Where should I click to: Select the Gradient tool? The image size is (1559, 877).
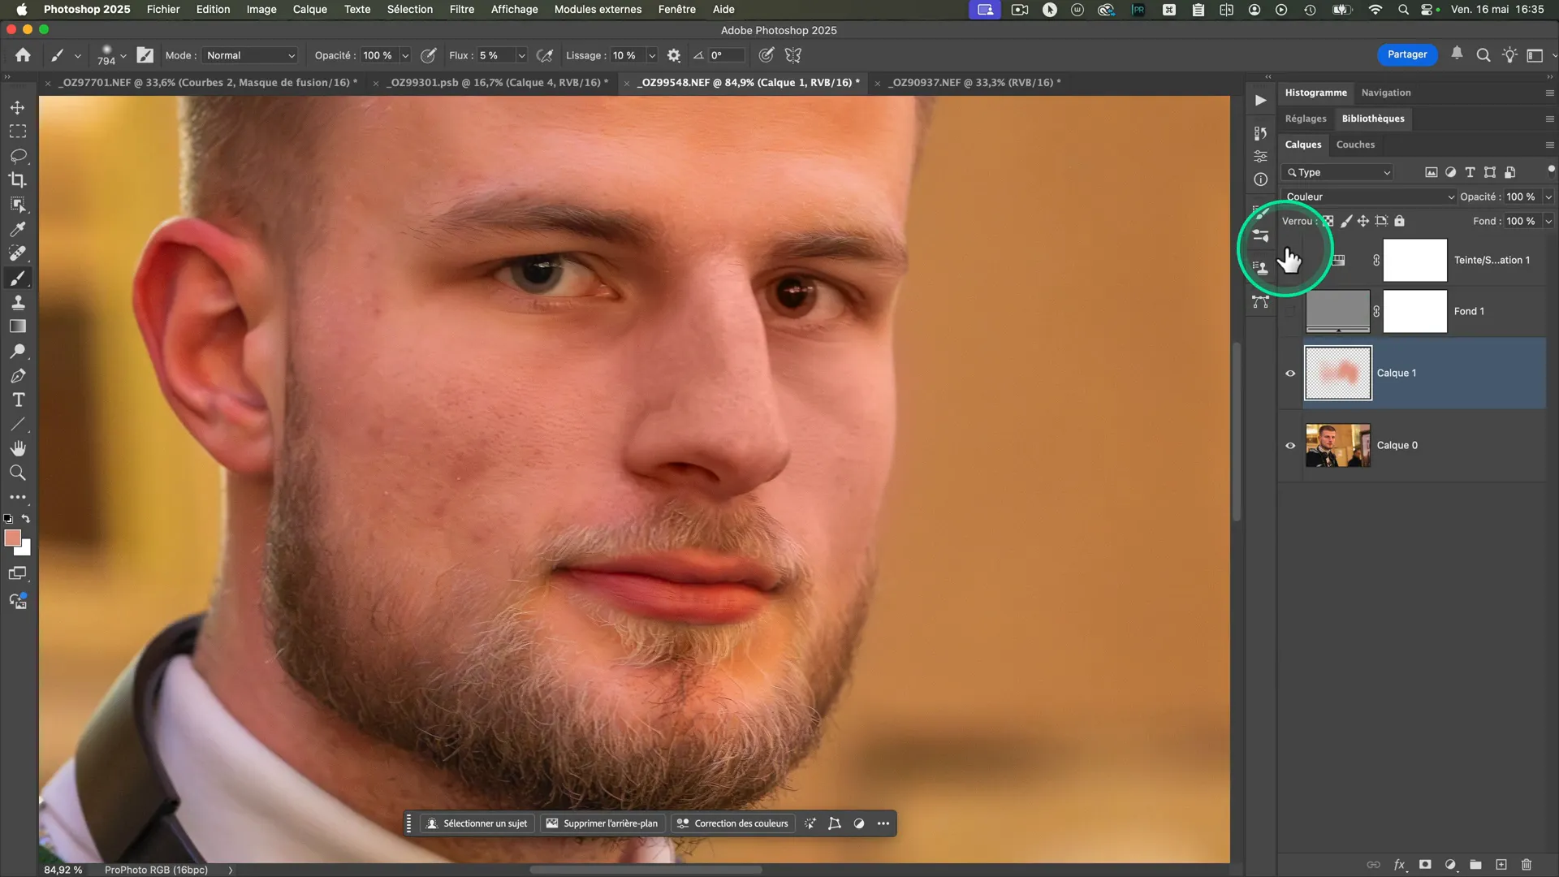click(18, 326)
